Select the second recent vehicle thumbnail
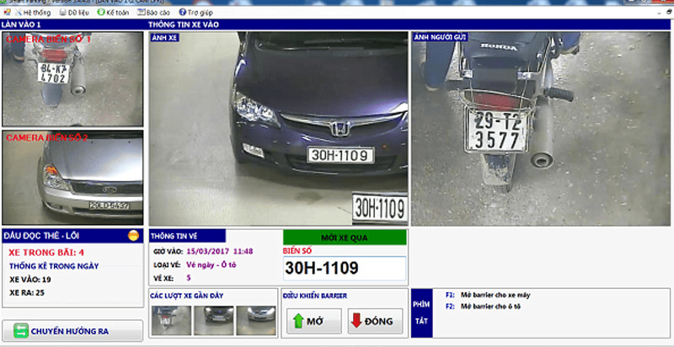The height and width of the screenshot is (347, 674). (x=214, y=320)
